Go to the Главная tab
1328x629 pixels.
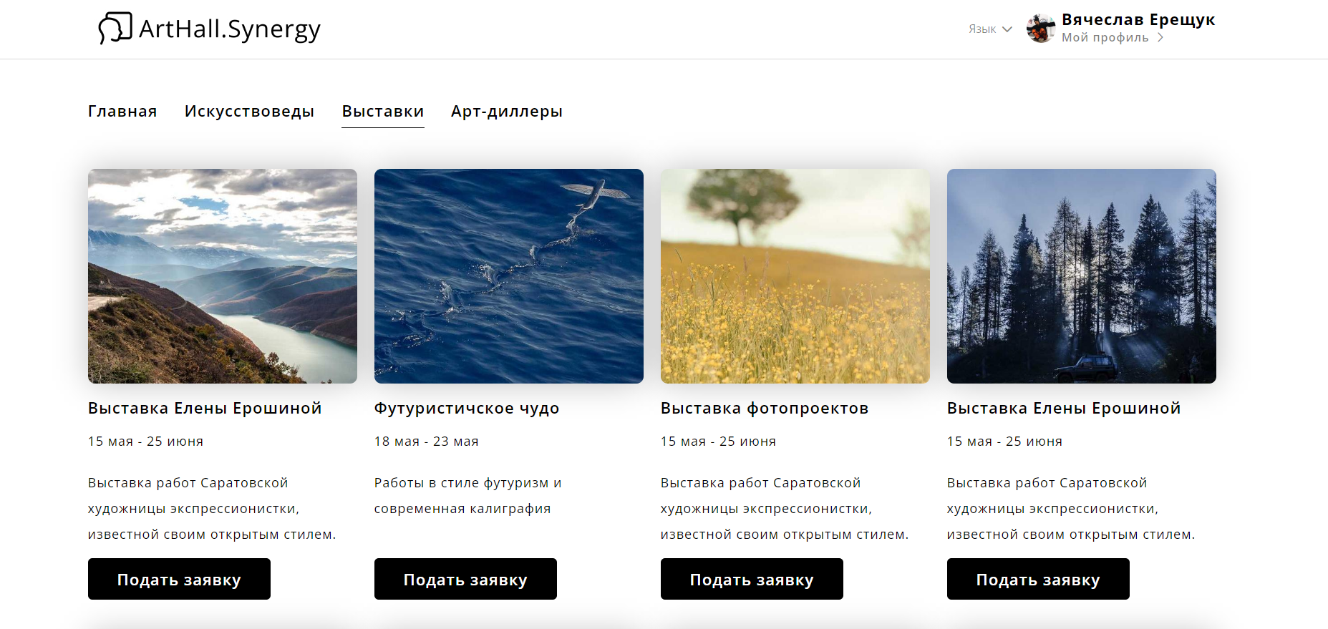[122, 112]
